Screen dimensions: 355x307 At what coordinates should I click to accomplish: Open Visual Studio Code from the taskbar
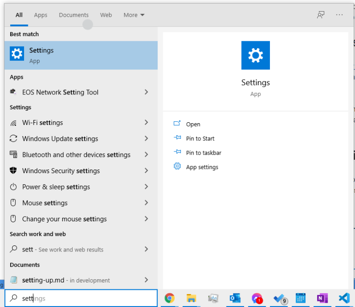click(344, 298)
